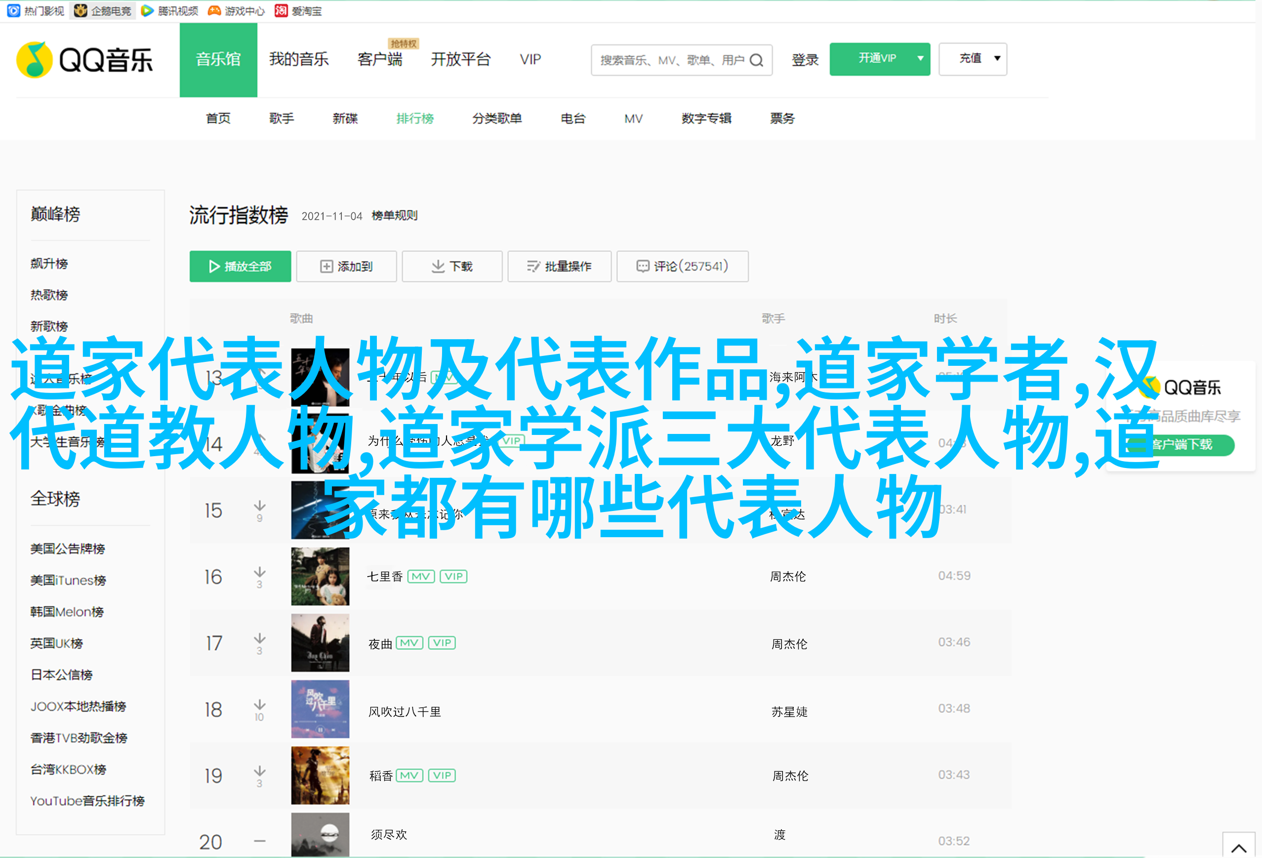The height and width of the screenshot is (858, 1262).
Task: Open 评论(257541) button
Action: point(683,267)
